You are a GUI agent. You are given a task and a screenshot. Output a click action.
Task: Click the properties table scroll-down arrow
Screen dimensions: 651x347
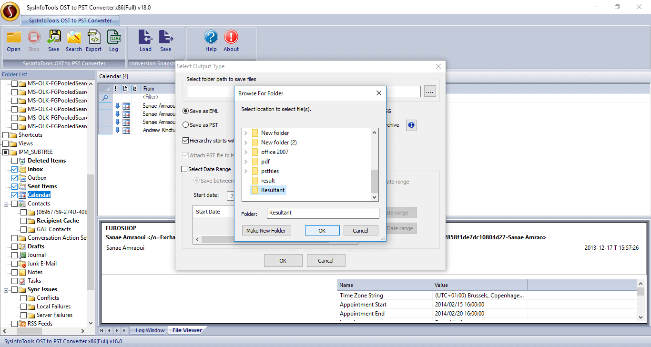(641, 316)
